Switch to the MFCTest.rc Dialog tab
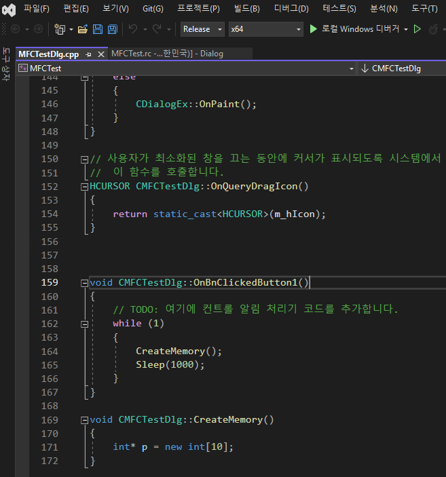 180,54
